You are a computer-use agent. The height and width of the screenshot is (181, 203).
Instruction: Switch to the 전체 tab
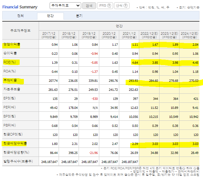tap(20, 16)
